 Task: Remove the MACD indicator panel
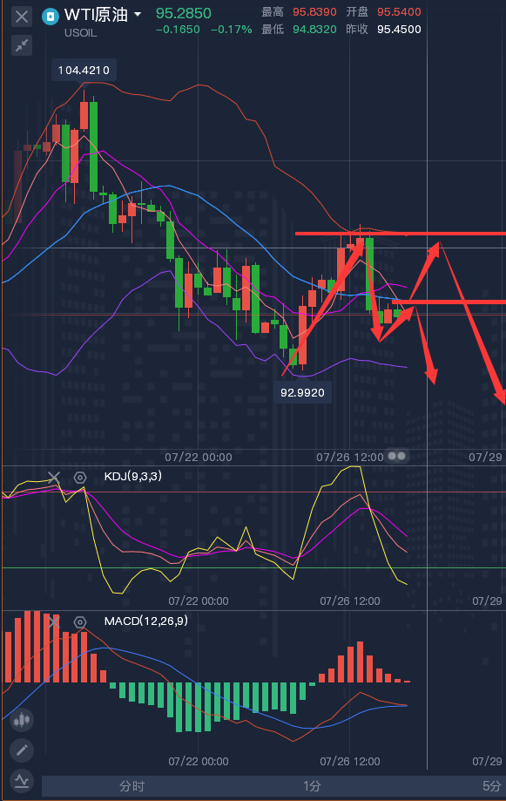tap(54, 622)
